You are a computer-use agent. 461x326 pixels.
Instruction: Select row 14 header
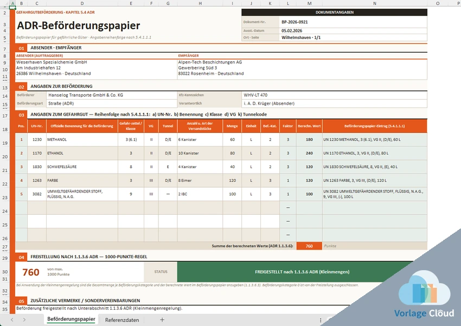(x=5, y=96)
